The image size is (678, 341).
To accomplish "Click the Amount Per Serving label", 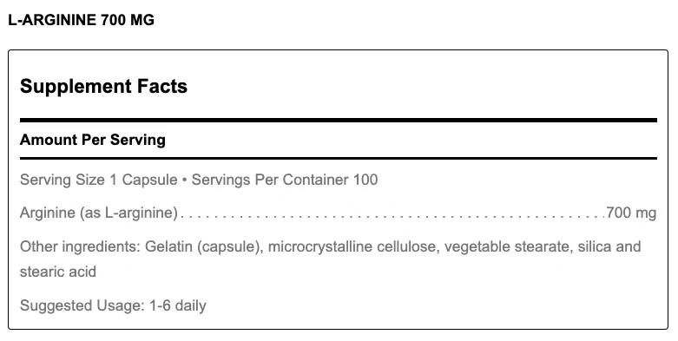I will 93,140.
